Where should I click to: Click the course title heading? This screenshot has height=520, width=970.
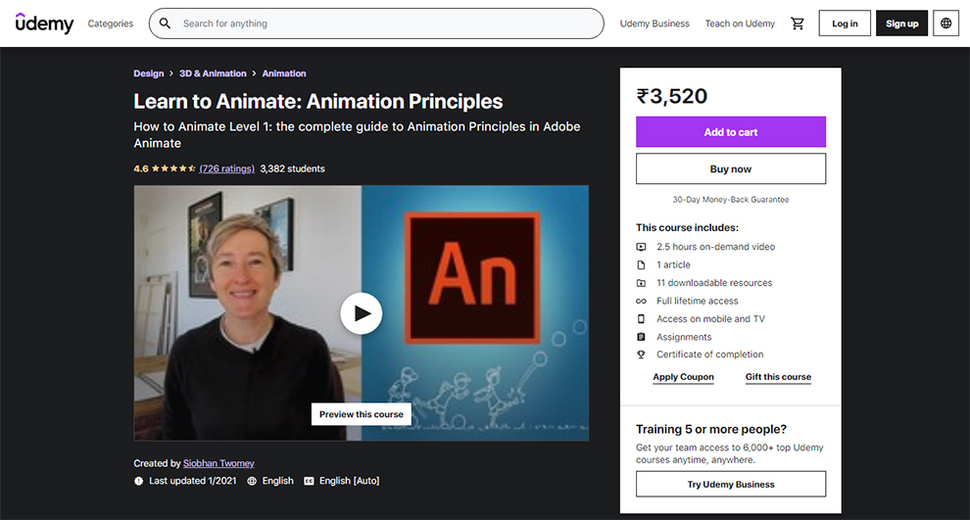click(x=318, y=102)
